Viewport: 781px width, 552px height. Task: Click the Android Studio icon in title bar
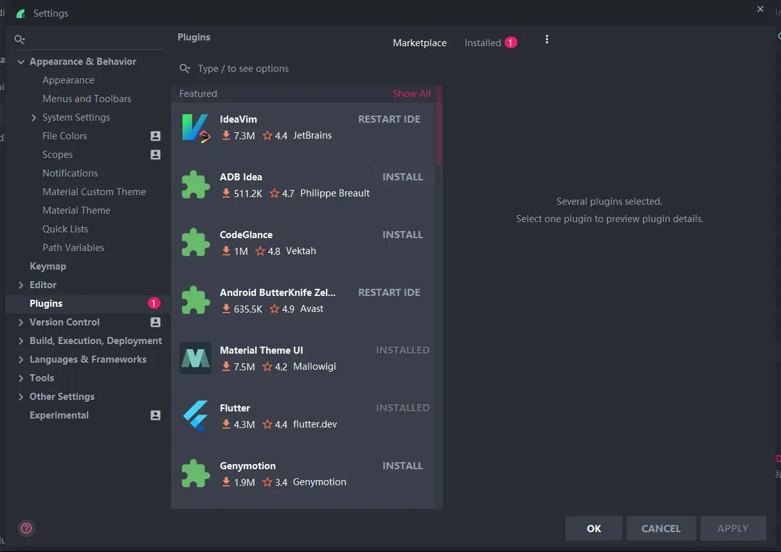[21, 13]
